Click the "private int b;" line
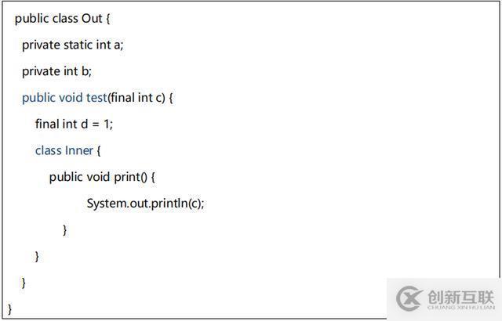 tap(56, 71)
